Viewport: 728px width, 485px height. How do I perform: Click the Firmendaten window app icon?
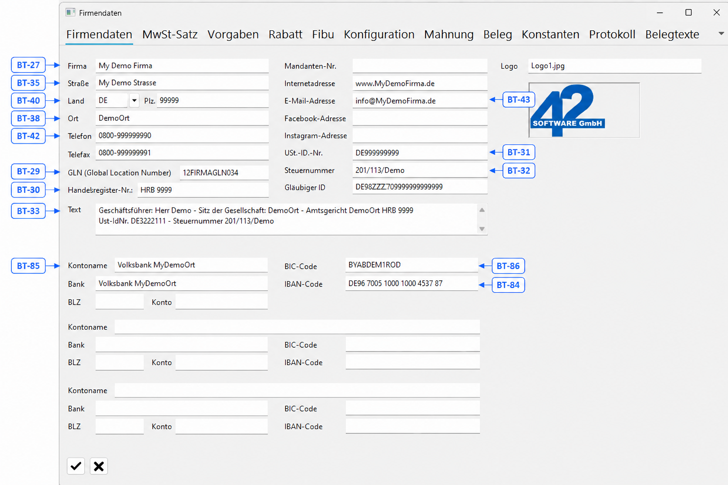pos(71,12)
